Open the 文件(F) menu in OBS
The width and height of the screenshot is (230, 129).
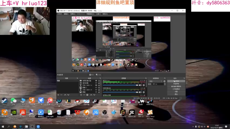pos(60,14)
